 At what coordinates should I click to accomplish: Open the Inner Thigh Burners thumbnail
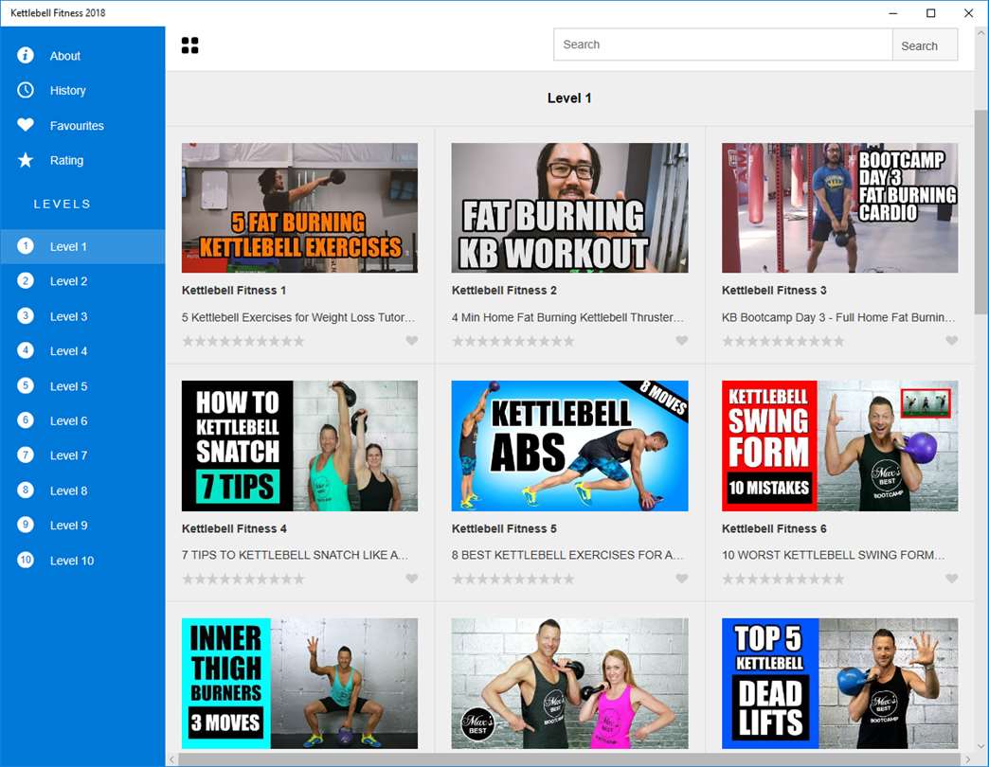pos(299,683)
